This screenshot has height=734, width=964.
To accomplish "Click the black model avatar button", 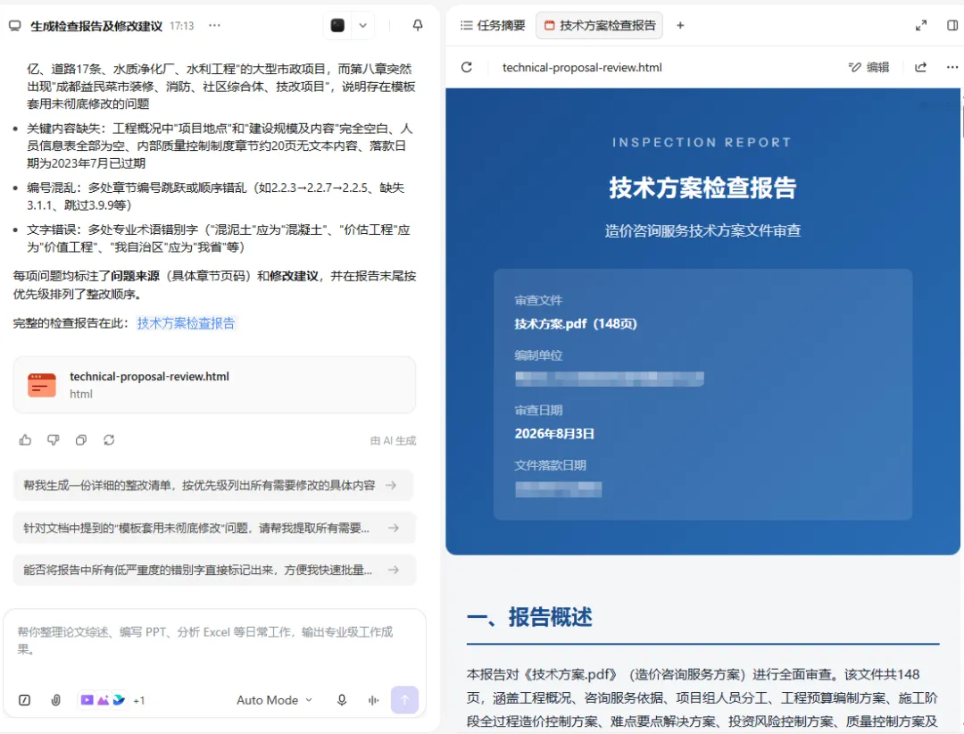I will click(337, 25).
